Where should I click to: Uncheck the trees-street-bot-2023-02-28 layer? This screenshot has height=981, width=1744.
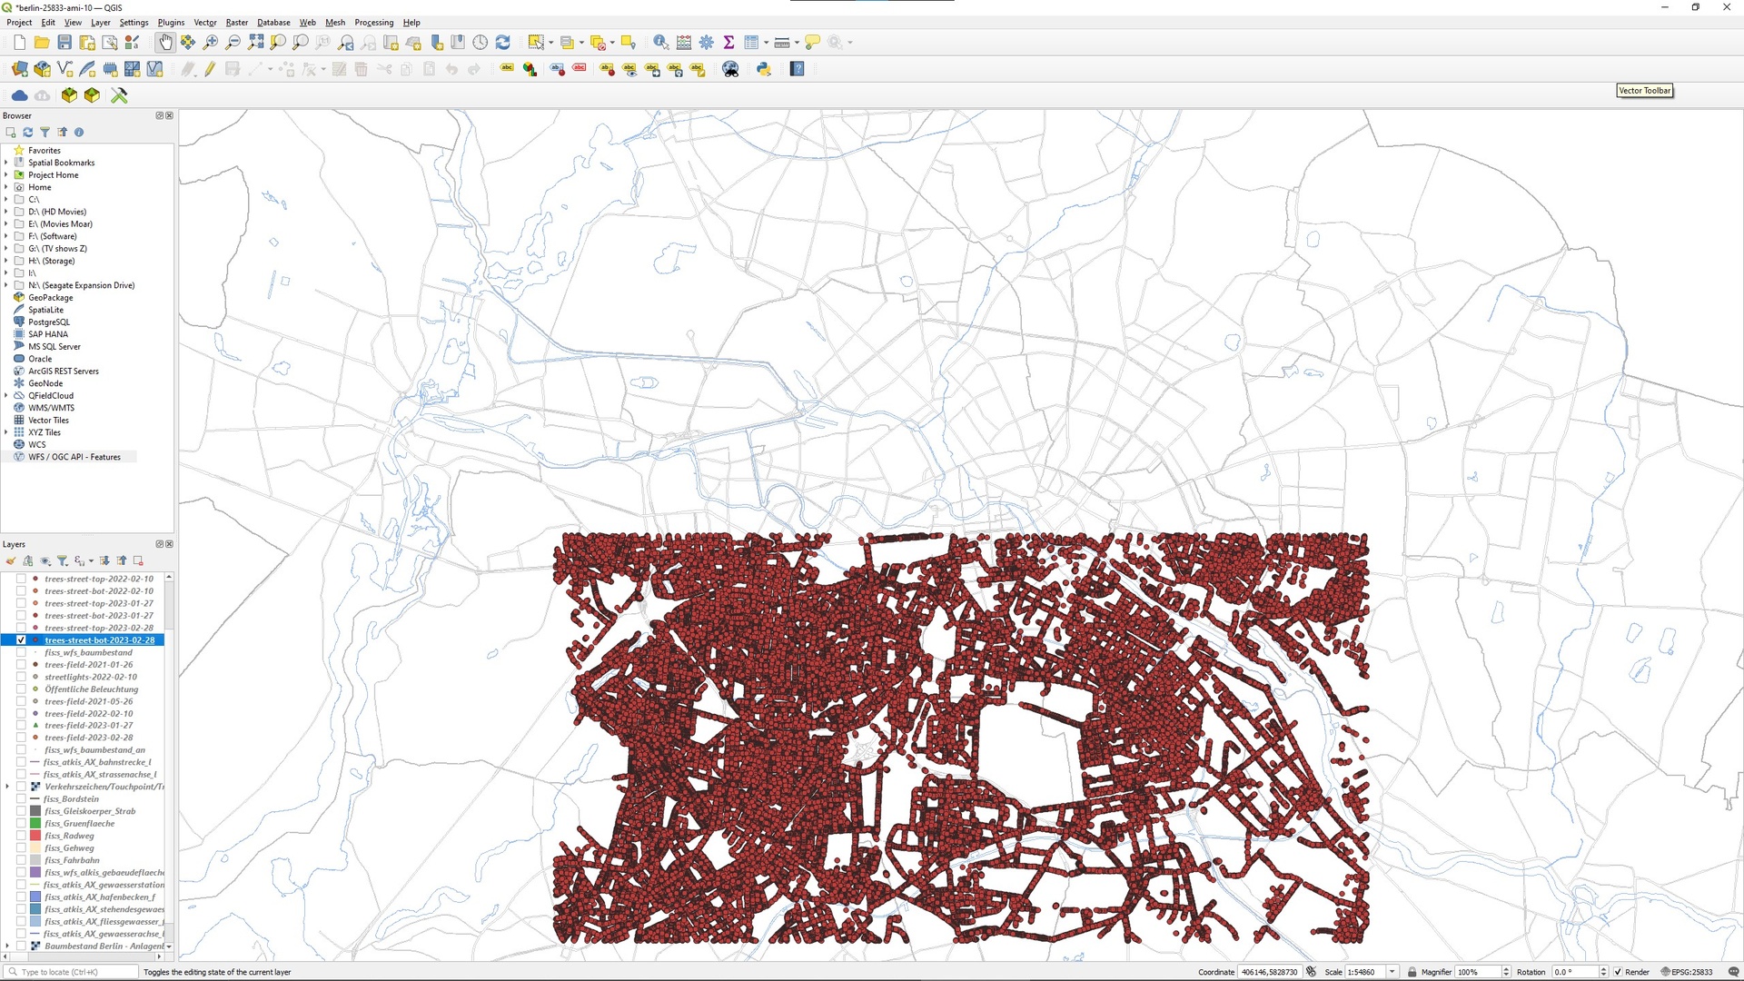pos(22,640)
